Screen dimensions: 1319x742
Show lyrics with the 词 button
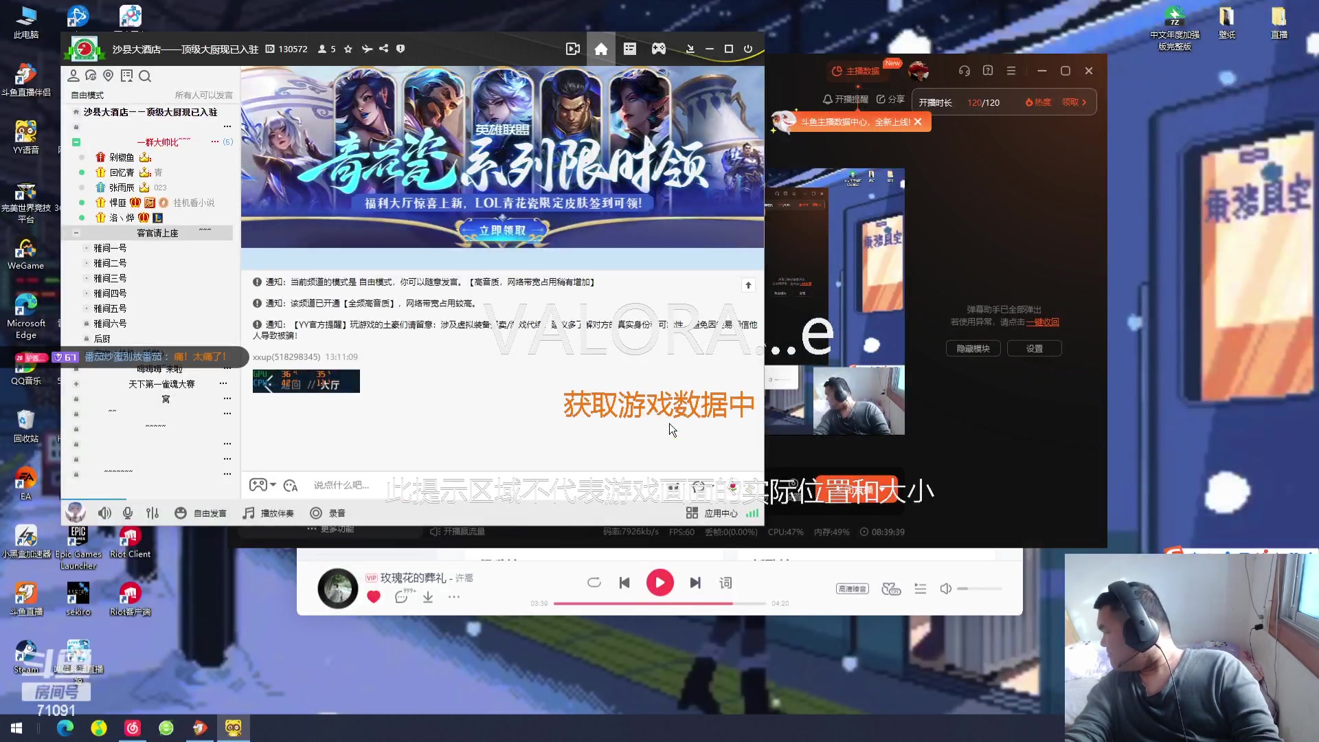[x=725, y=583]
